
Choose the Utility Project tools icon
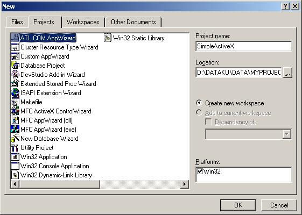pyautogui.click(x=15, y=147)
